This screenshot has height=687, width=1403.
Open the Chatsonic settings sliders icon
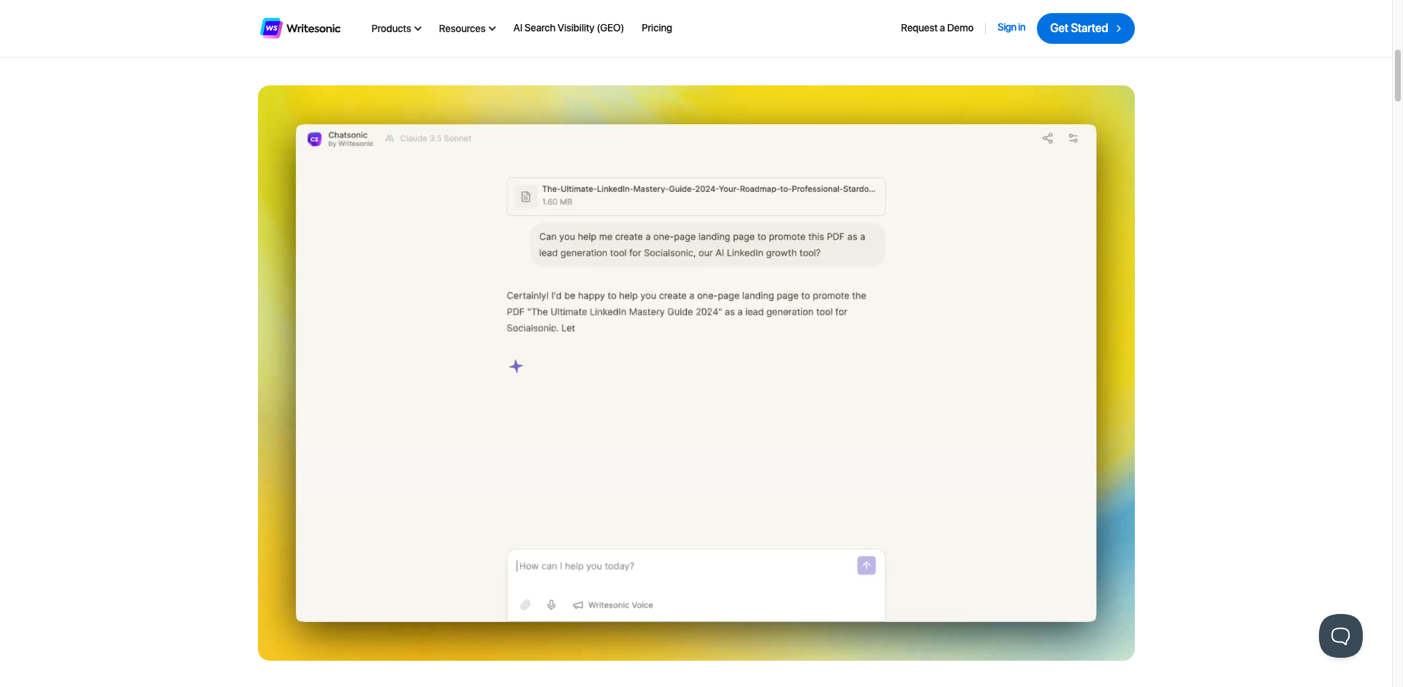(1073, 139)
